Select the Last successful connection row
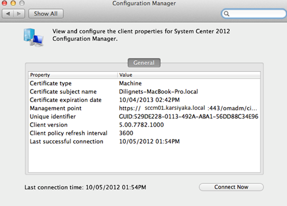Image resolution: width=287 pixels, height=206 pixels. [x=144, y=141]
